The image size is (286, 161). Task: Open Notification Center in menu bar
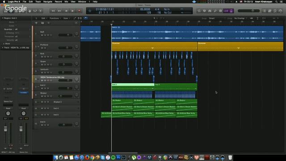[282, 2]
